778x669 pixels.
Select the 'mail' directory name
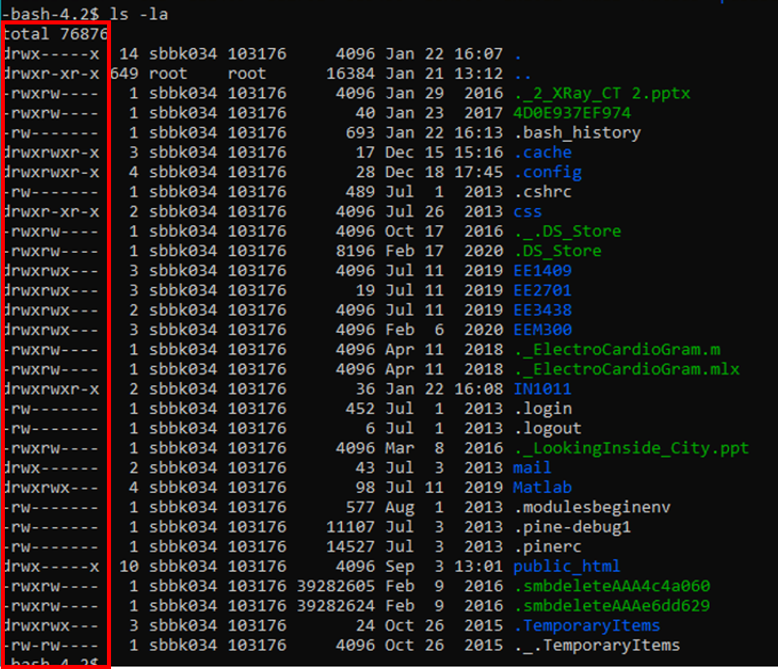532,467
